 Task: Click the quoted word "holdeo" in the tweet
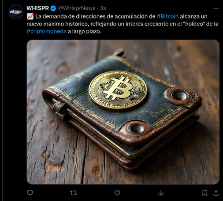(x=193, y=24)
